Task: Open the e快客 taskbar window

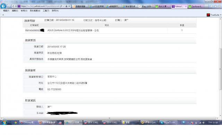Action: (x=150, y=123)
